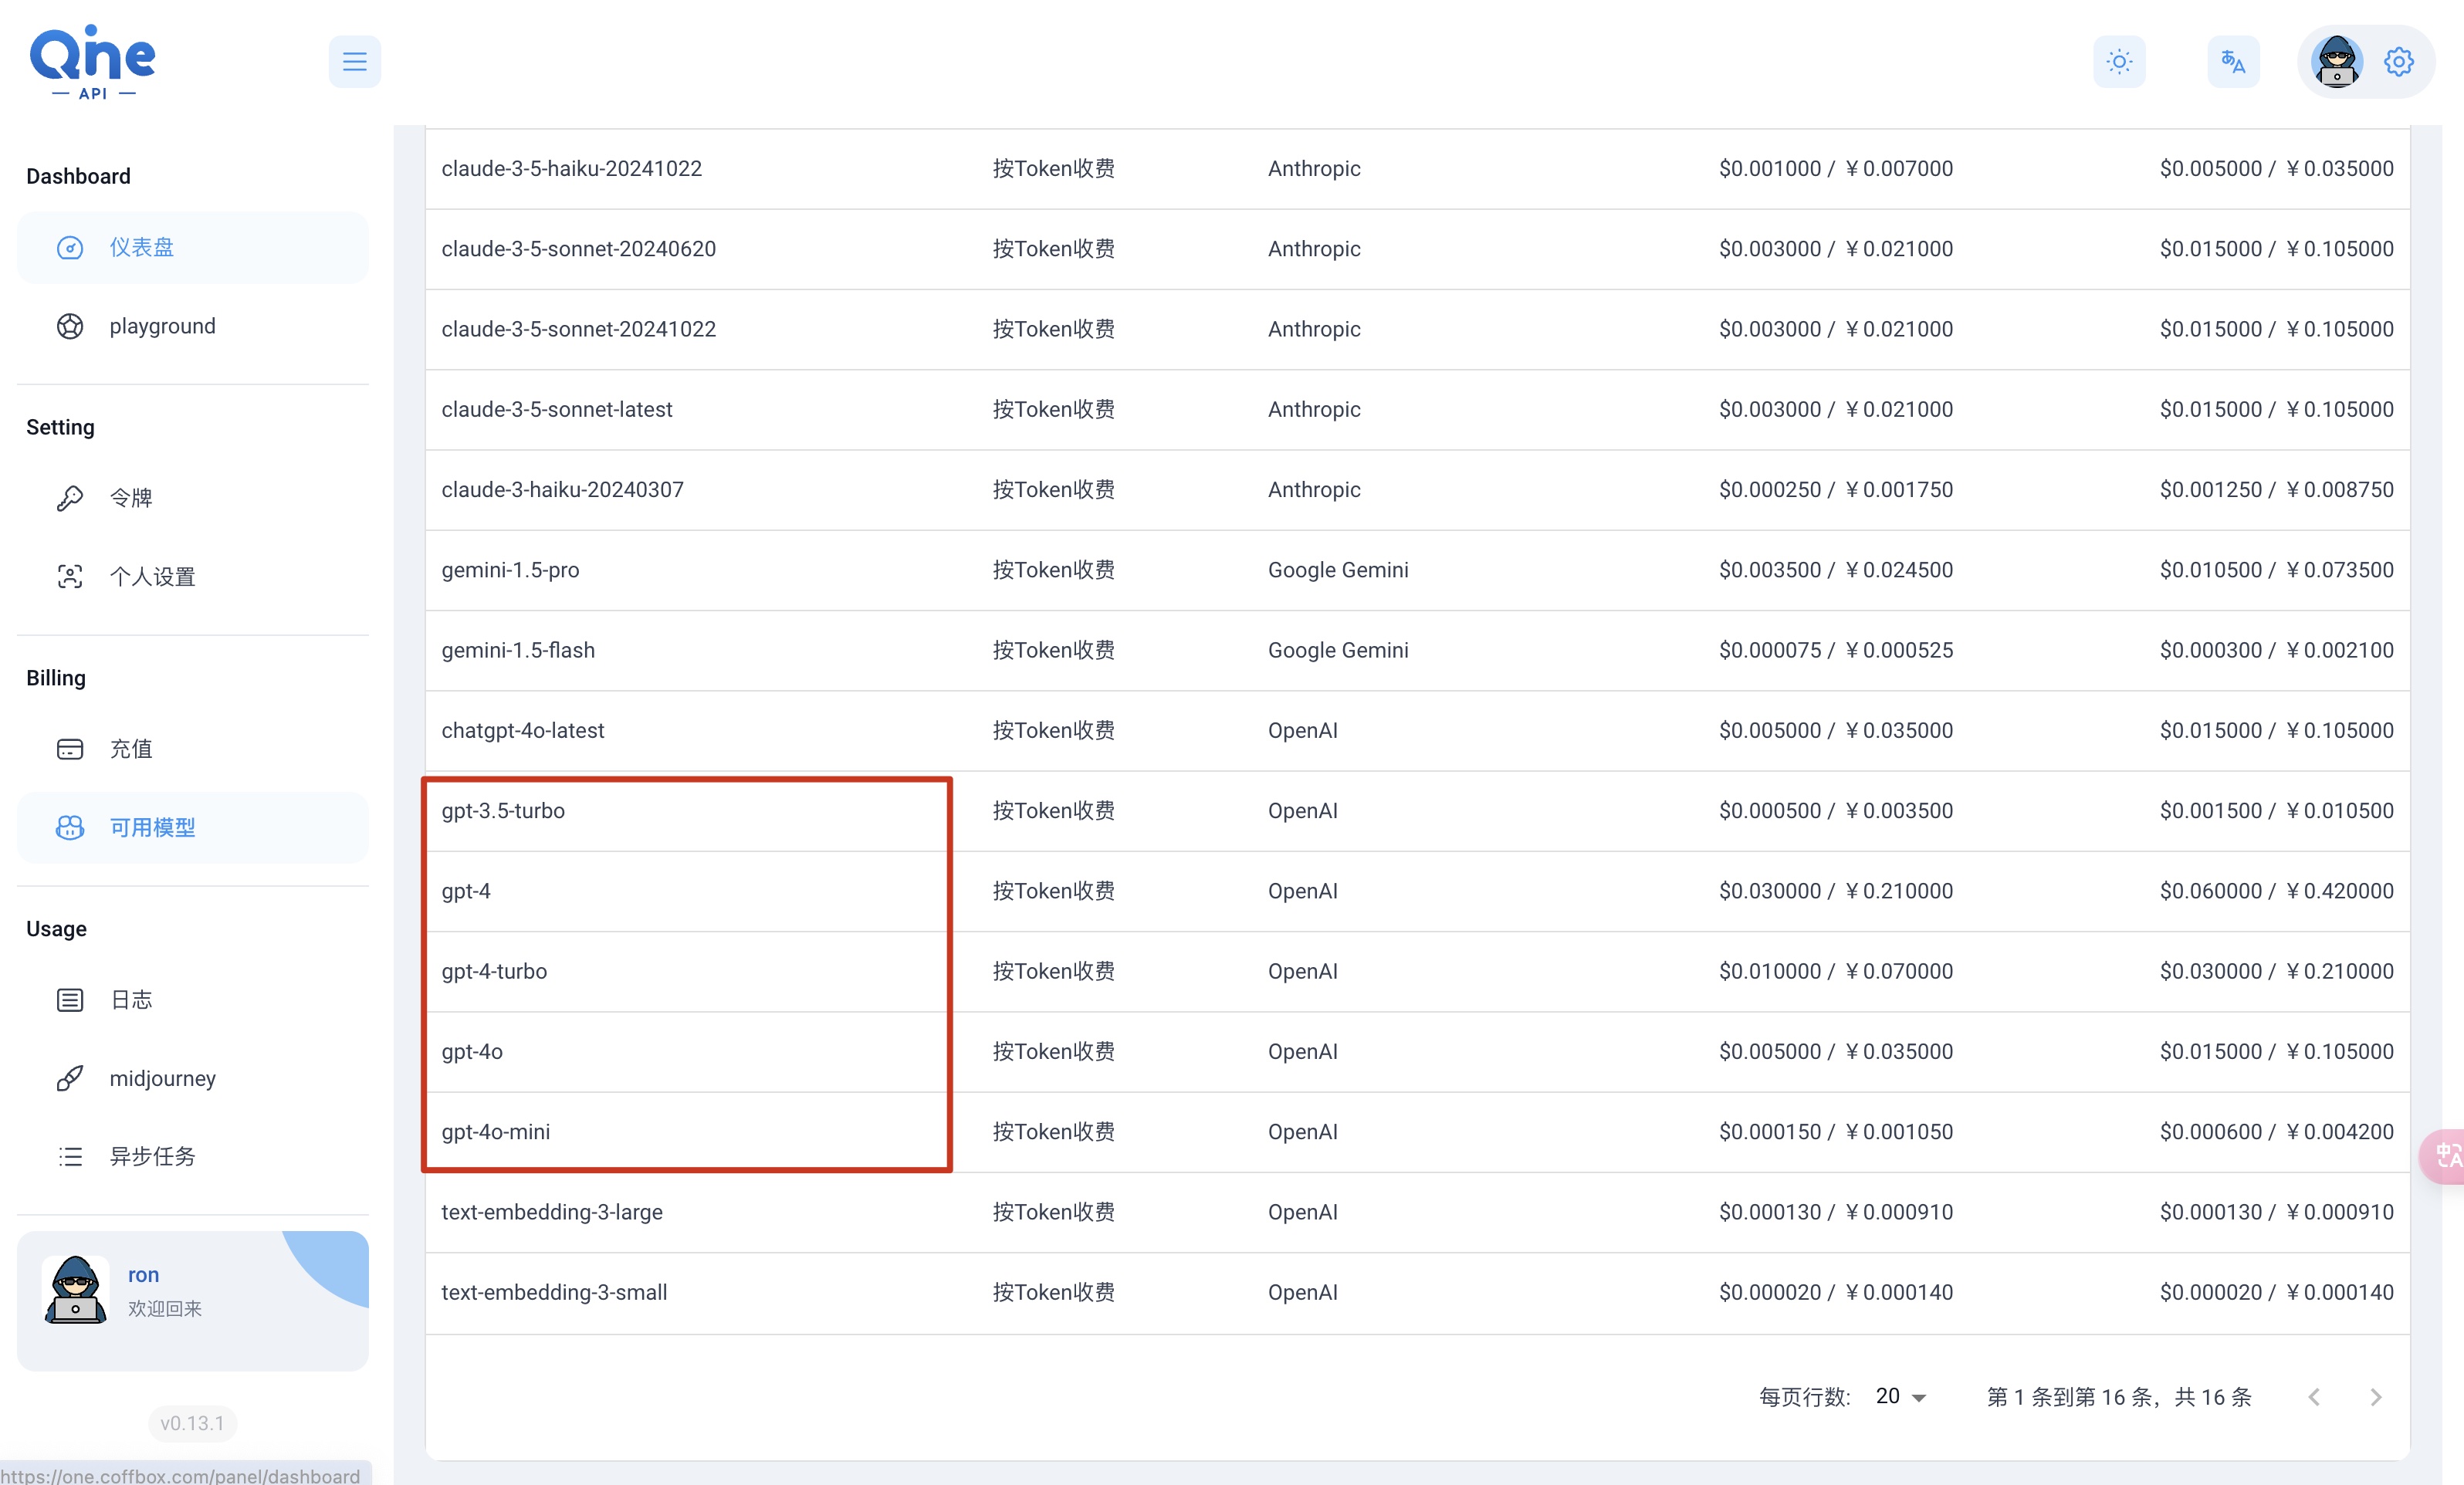2464x1485 pixels.
Task: Switch theme with the sun icon
Action: (x=2119, y=61)
